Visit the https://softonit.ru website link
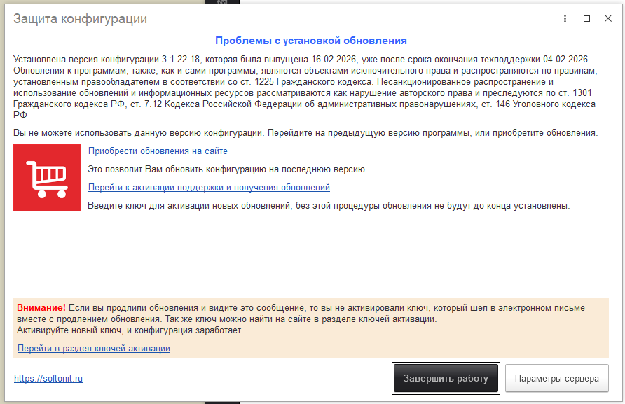 pos(47,378)
